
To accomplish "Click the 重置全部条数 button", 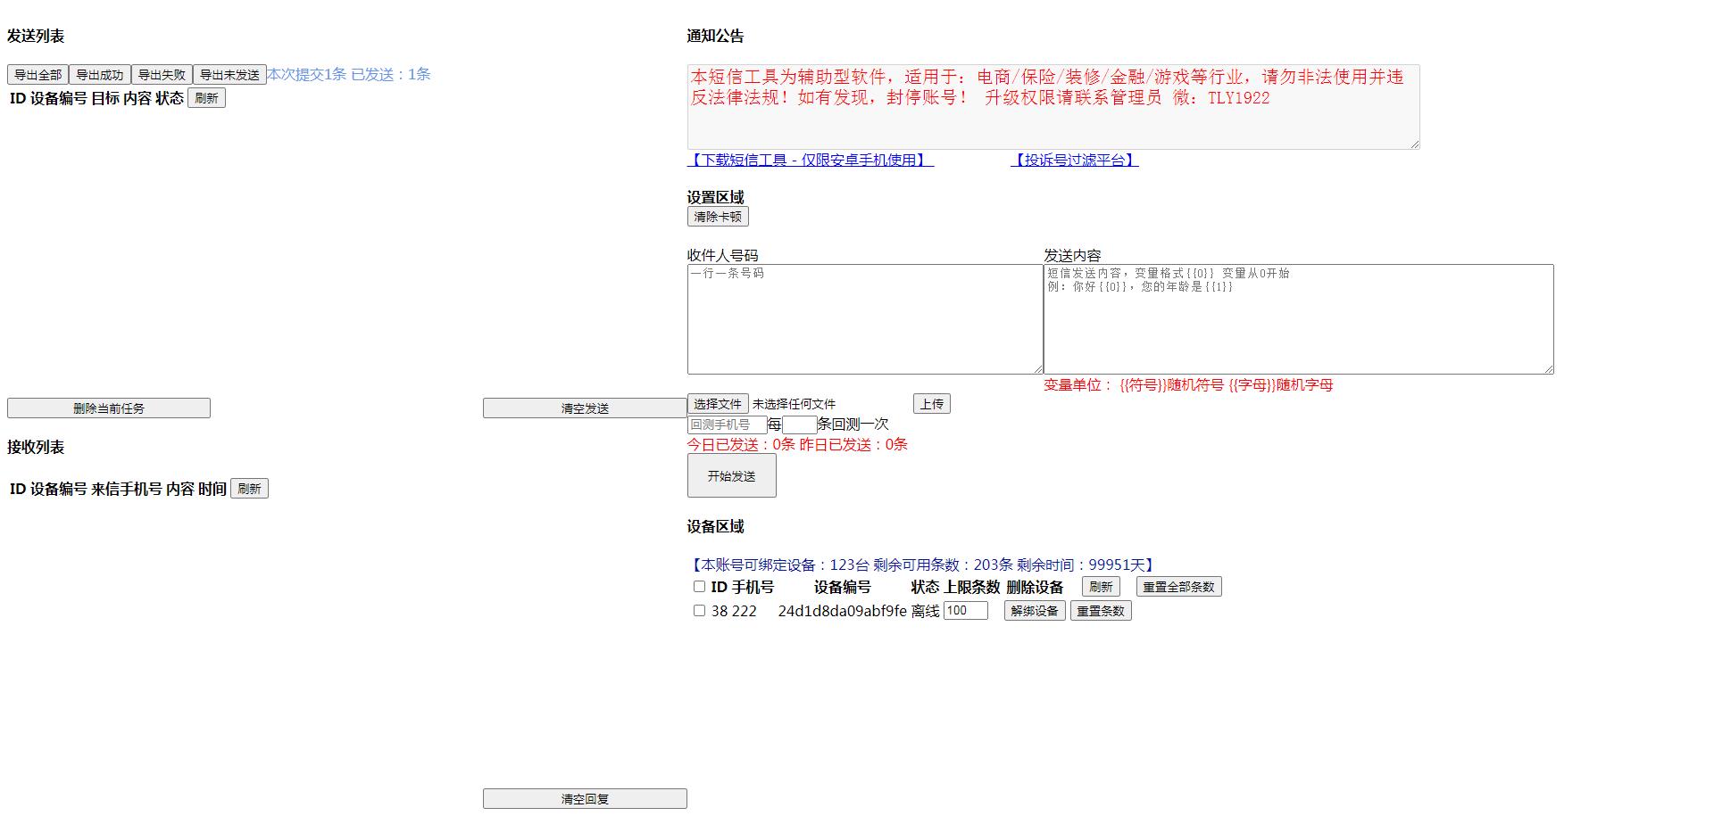I will pos(1179,587).
